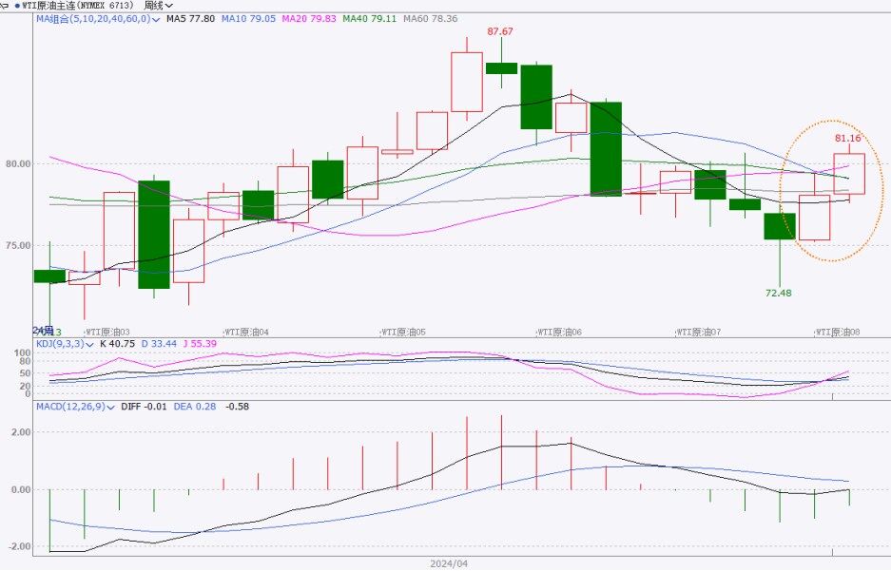Click the blue dot icon before contract name
Image resolution: width=891 pixels, height=571 pixels.
tap(16, 6)
